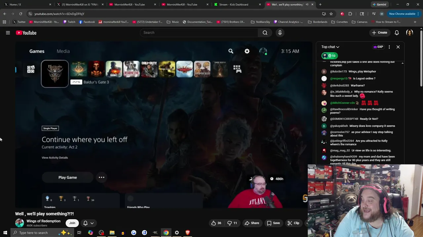Save the video to a playlist
Image resolution: width=423 pixels, height=237 pixels.
pos(273,223)
